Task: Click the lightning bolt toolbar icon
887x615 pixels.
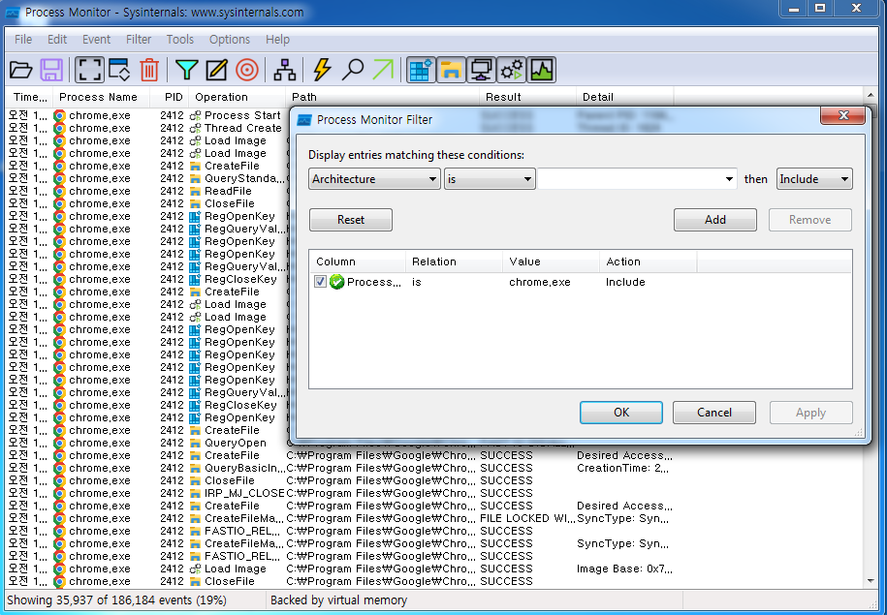Action: click(322, 70)
